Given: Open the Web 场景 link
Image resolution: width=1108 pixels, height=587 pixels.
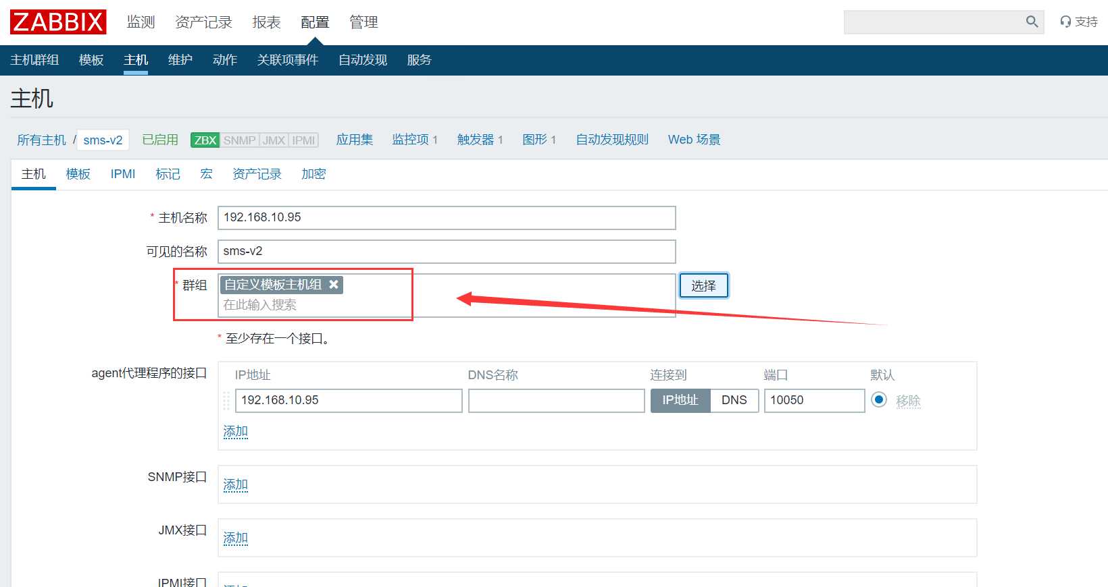Looking at the screenshot, I should 695,140.
